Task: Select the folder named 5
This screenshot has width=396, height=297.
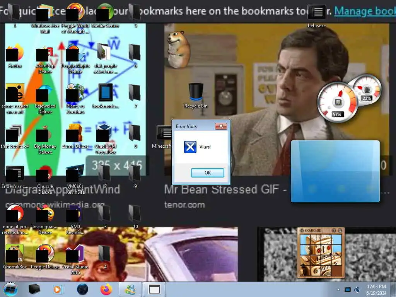Action: click(x=135, y=15)
